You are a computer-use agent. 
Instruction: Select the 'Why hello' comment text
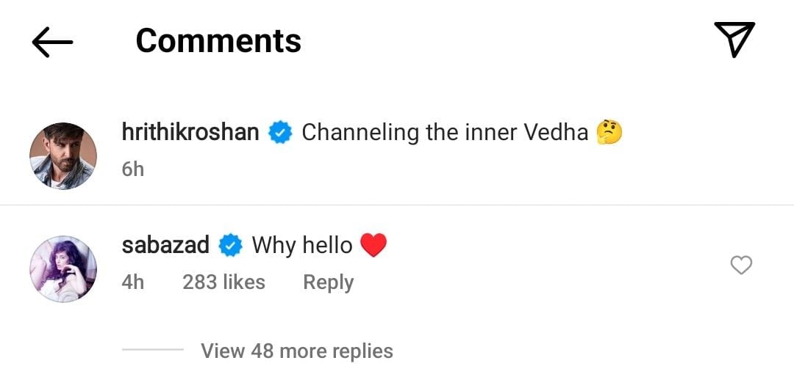coord(302,246)
